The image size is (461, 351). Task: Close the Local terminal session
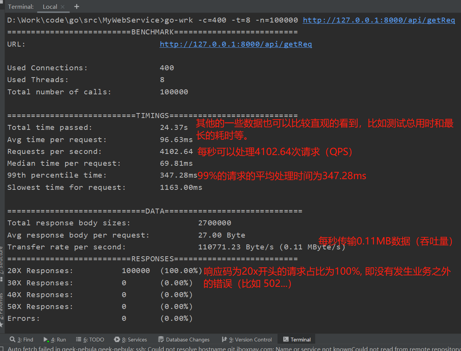click(62, 6)
